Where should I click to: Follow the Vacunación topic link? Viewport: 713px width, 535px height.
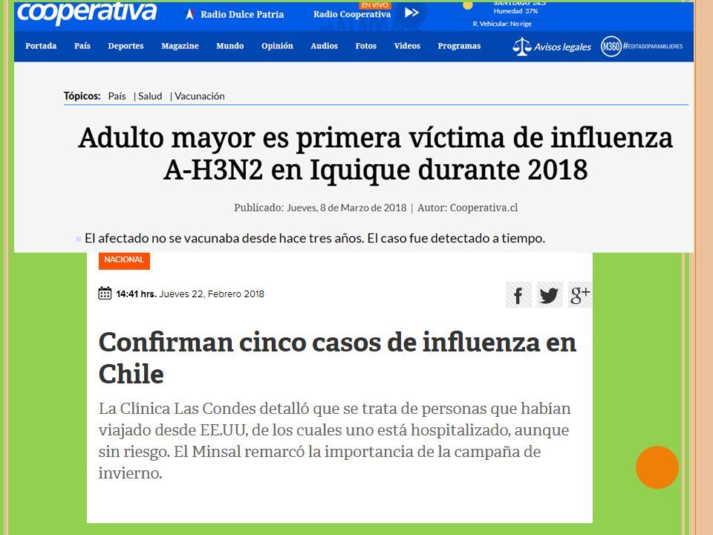coord(200,96)
